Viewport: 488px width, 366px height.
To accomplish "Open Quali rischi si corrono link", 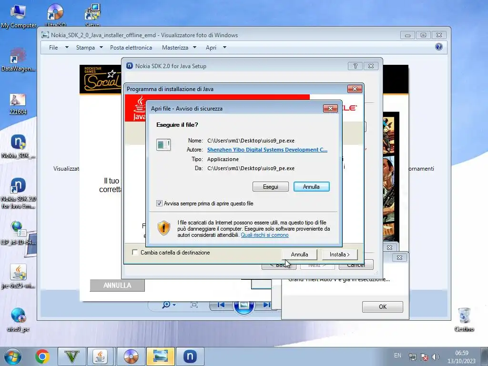I will point(264,235).
